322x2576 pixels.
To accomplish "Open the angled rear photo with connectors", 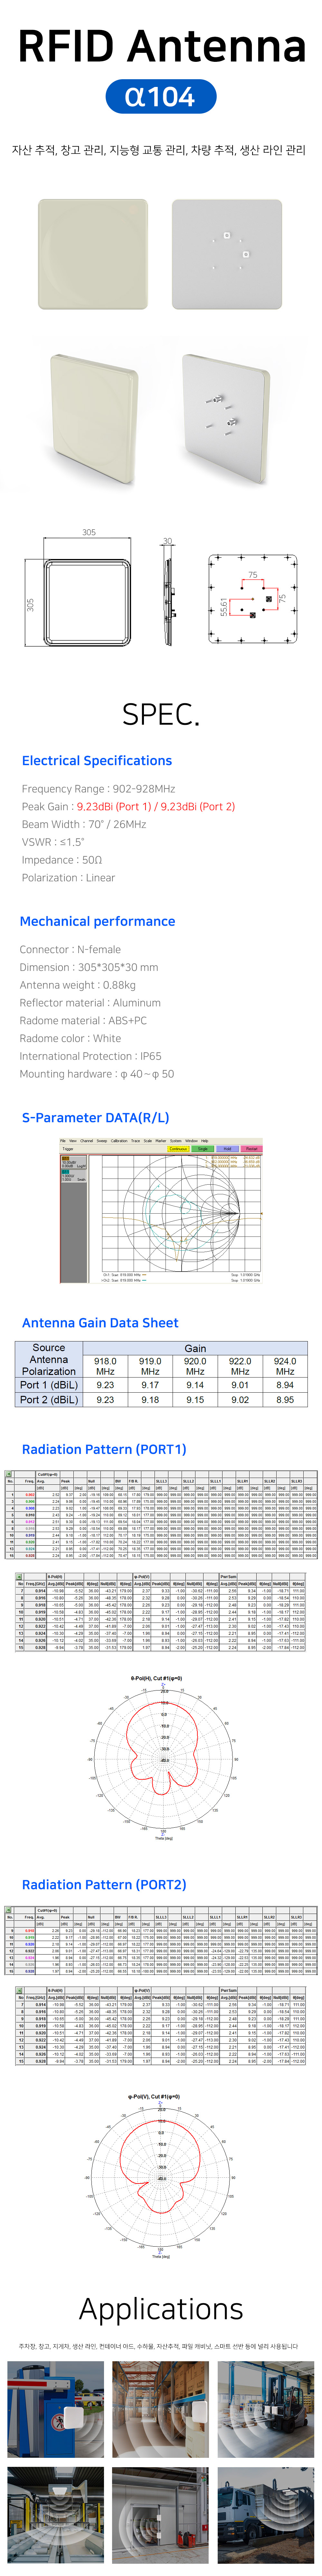I will [x=226, y=420].
